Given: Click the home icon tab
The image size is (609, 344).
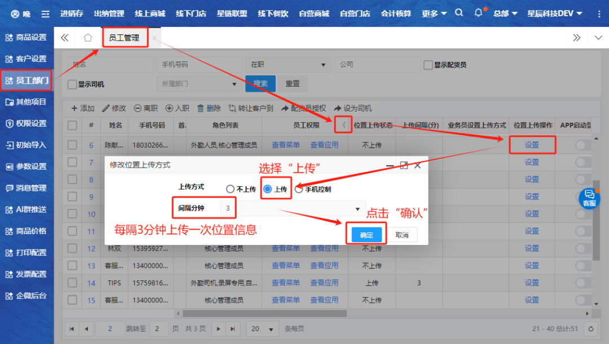Looking at the screenshot, I should 87,38.
